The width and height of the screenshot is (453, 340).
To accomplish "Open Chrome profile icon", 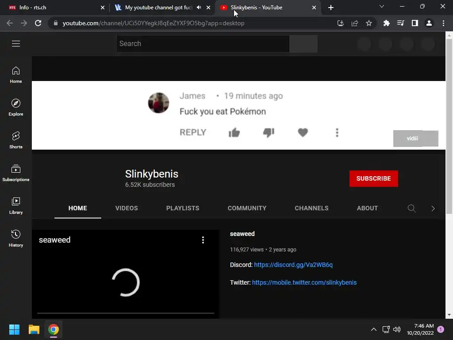I will click(429, 23).
